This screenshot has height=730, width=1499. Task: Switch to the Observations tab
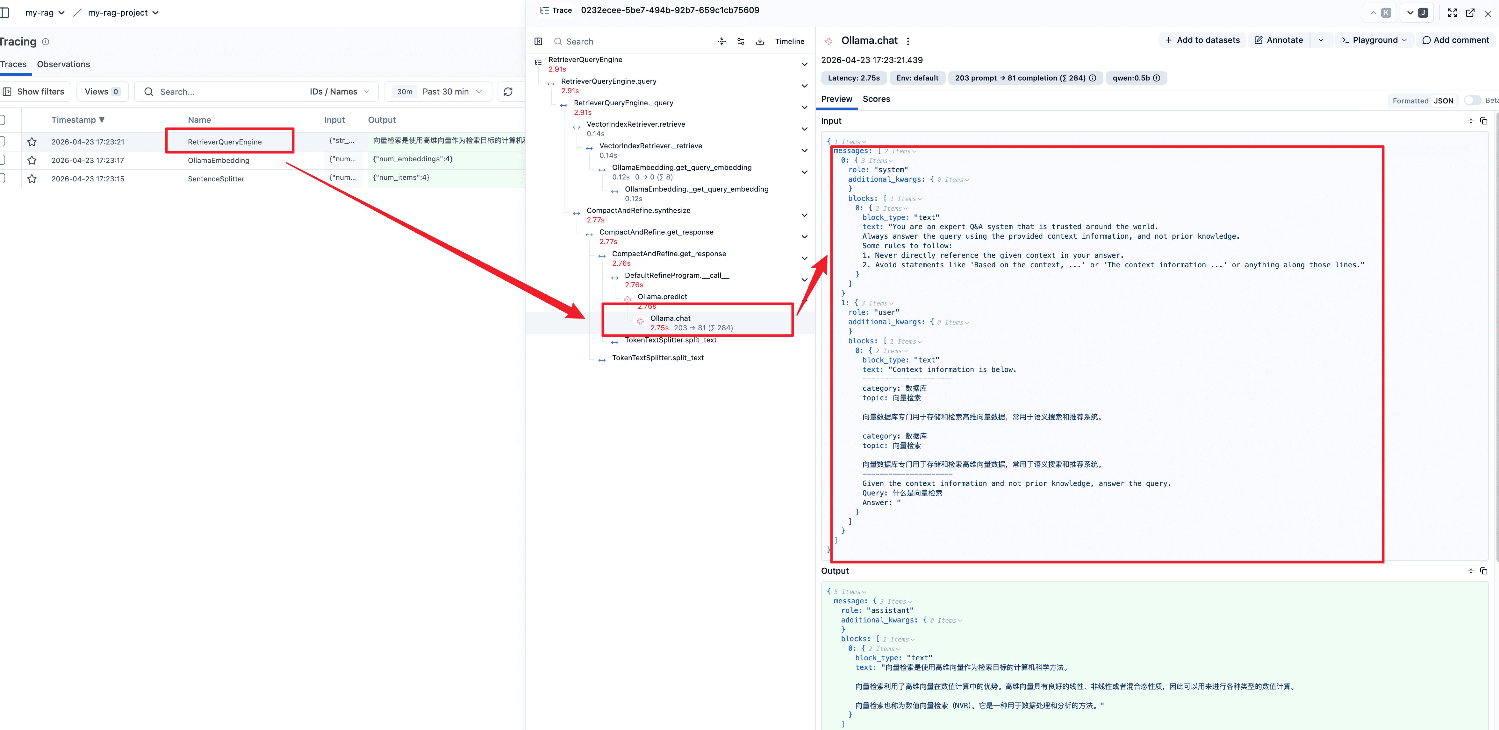[x=63, y=65]
